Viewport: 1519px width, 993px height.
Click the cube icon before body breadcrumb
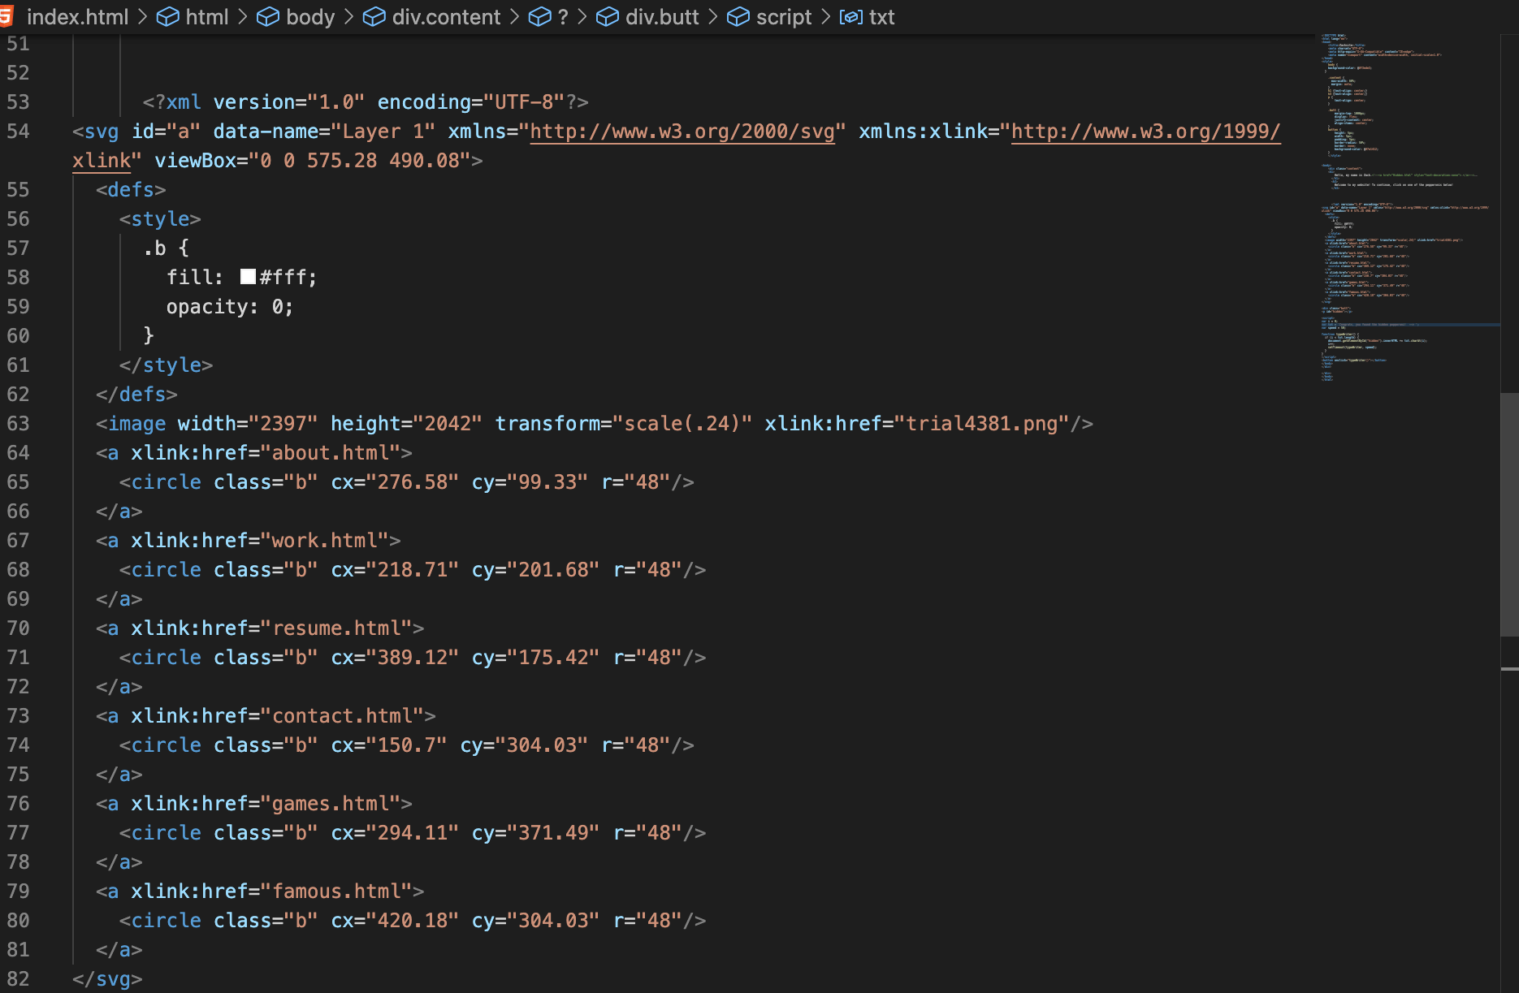[268, 17]
